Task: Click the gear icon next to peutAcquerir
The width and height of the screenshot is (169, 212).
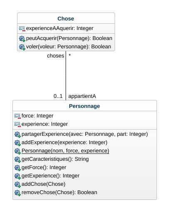Action: [22, 39]
